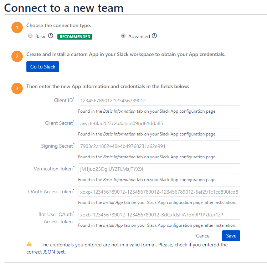
Task: Focus the Client ID input field
Action: point(159,100)
